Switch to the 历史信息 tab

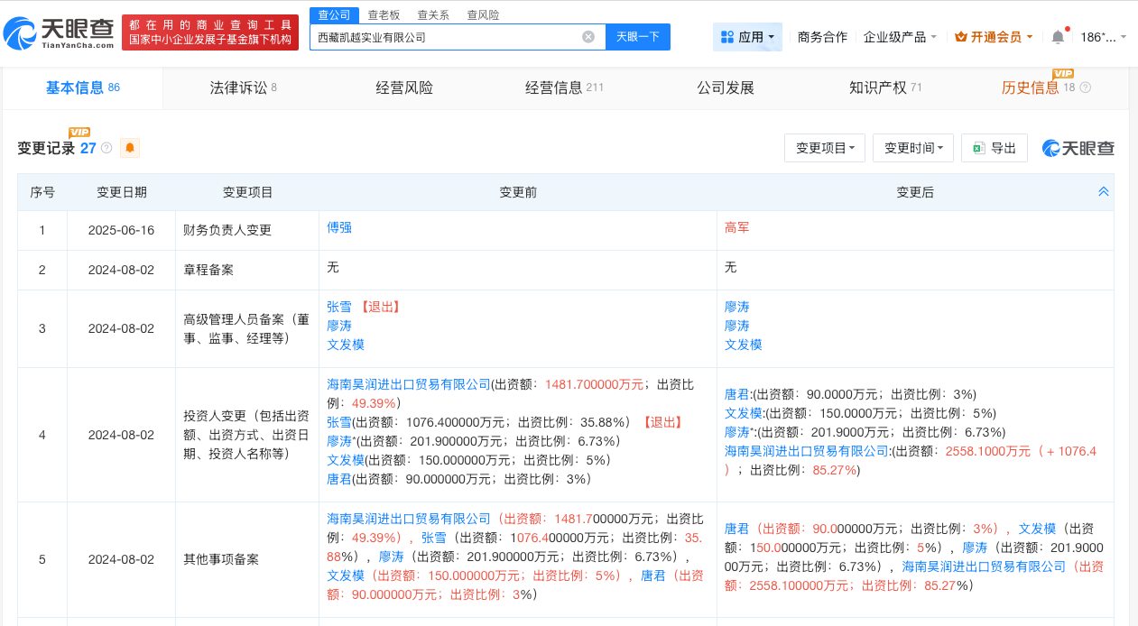click(1032, 87)
